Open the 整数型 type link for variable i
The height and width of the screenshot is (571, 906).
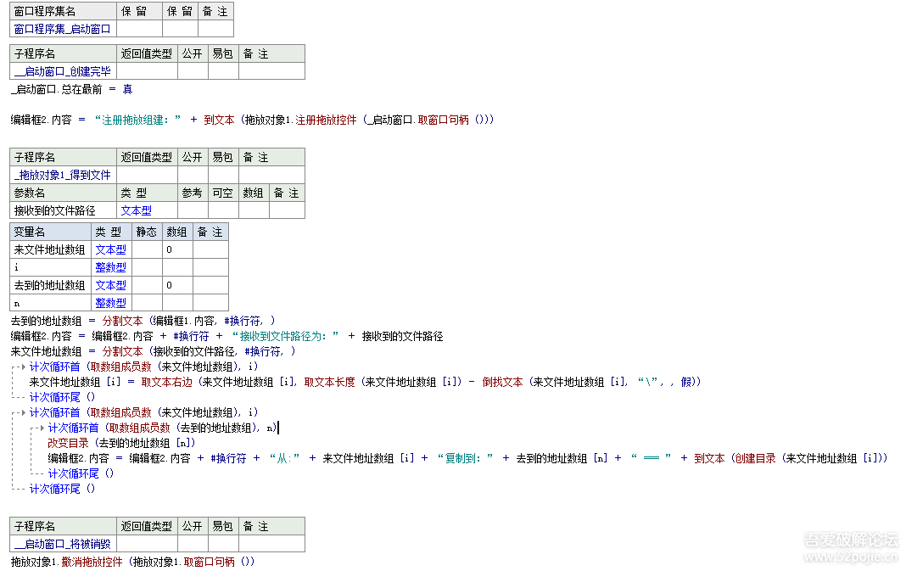click(111, 266)
